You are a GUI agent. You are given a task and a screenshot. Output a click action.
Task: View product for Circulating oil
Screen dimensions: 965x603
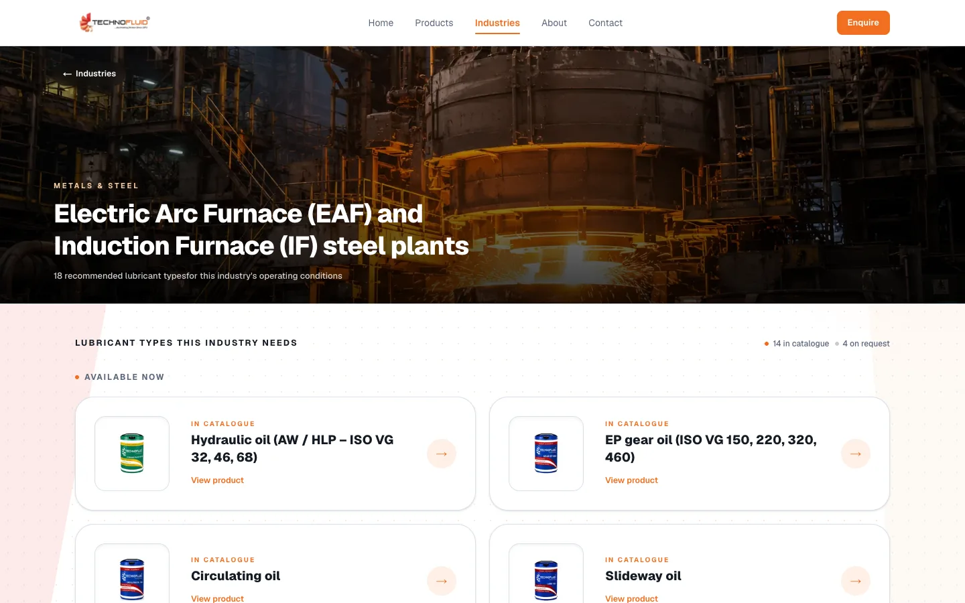pyautogui.click(x=217, y=598)
